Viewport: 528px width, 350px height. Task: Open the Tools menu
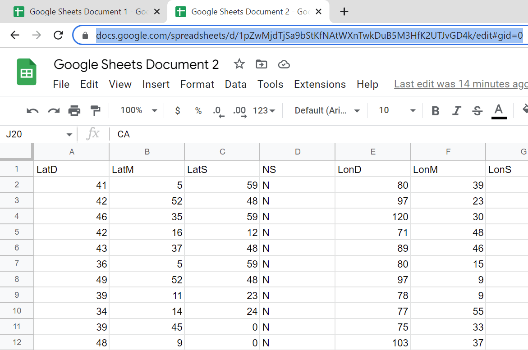(271, 84)
